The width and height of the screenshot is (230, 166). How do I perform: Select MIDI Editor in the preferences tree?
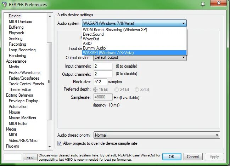point(18,124)
